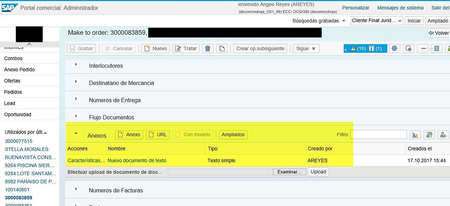Open recent item 100140801
This screenshot has height=206, width=450.
17,190
